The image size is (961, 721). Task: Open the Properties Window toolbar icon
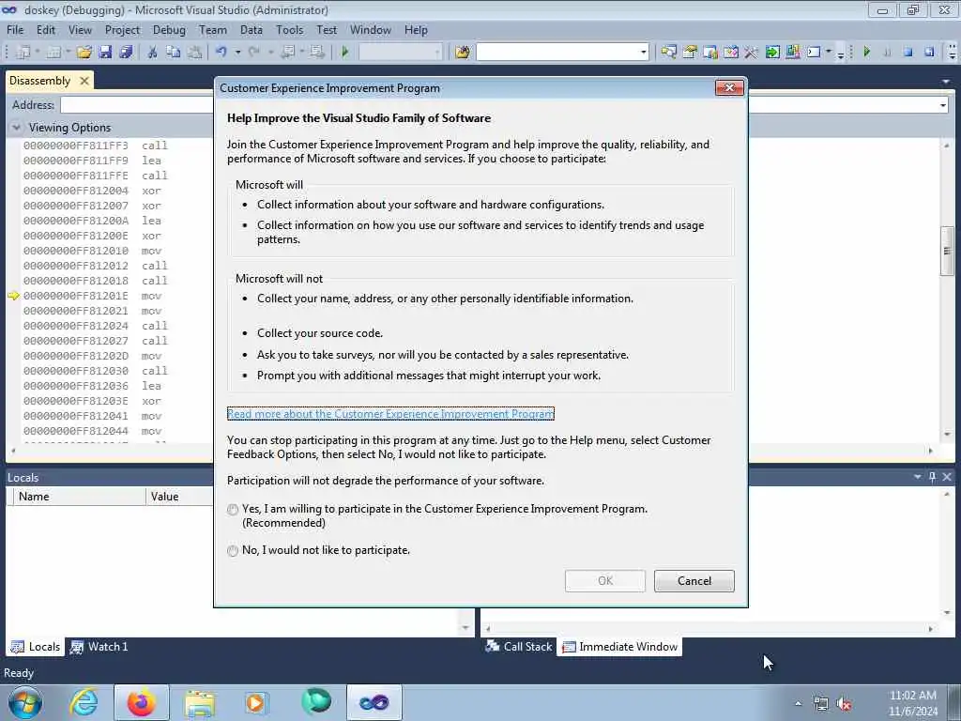point(690,53)
